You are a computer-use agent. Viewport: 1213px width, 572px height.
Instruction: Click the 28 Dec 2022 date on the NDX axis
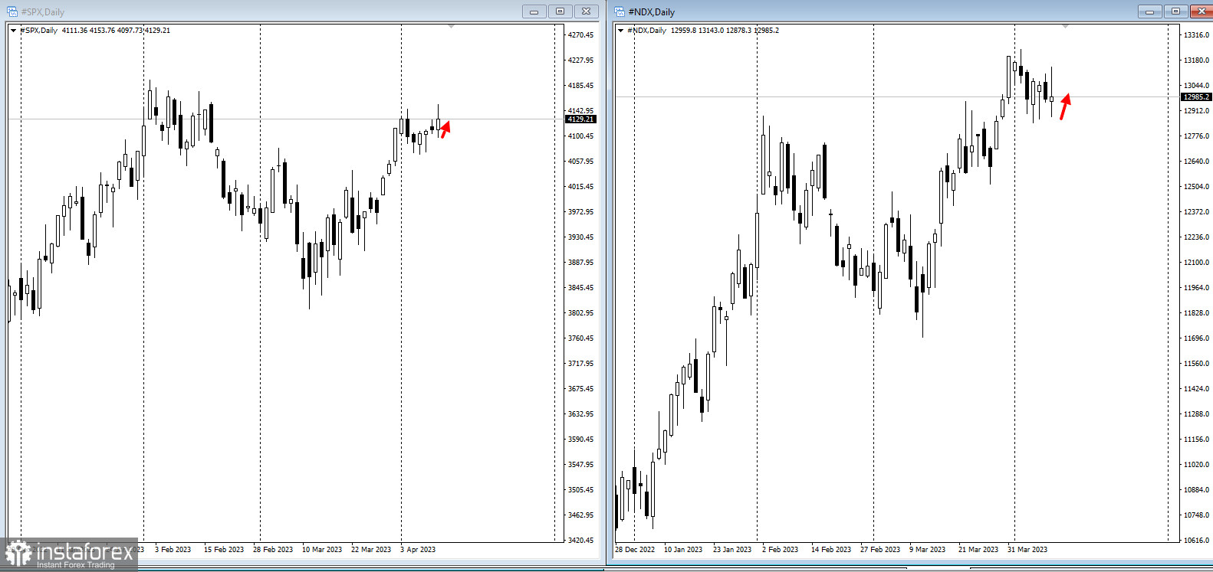635,550
